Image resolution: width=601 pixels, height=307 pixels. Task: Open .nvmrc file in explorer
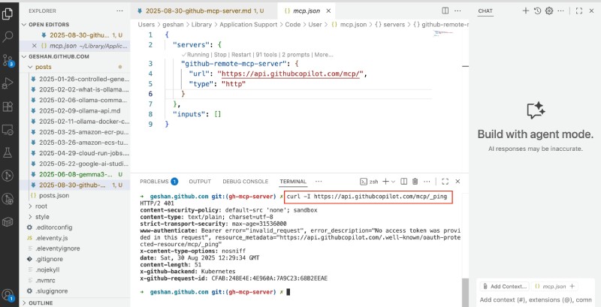(45, 281)
